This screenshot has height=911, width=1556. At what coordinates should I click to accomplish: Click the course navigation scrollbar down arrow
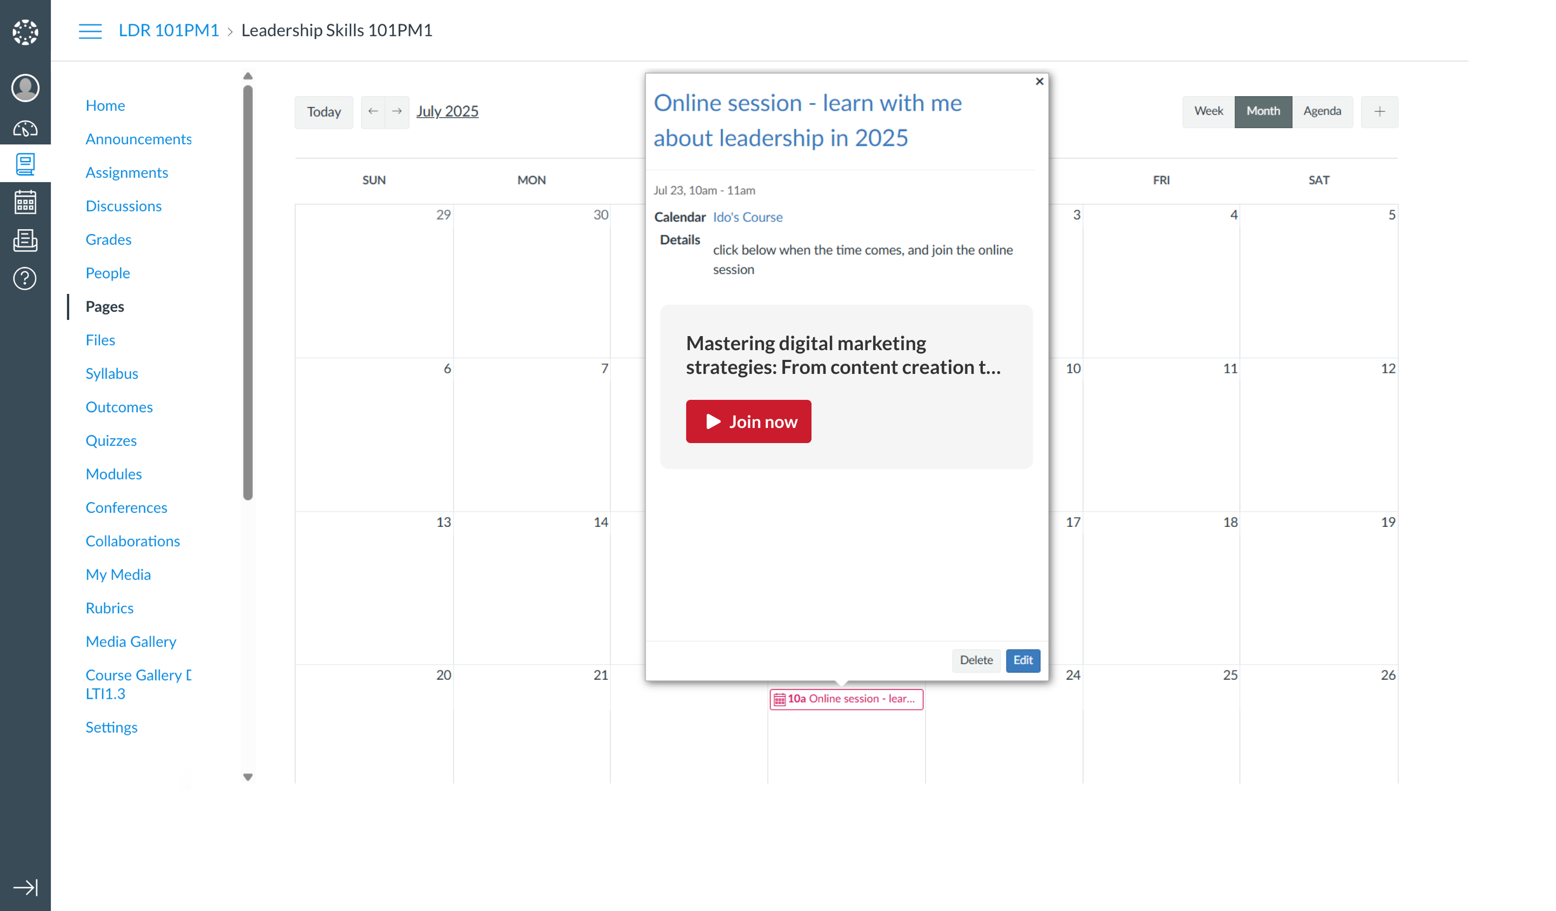[247, 777]
